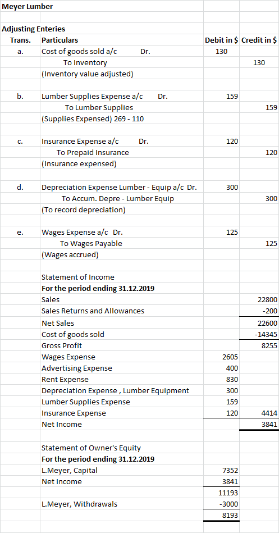Select the 300 credit in the To Accum. Depre row
Screen dimensions: 279x533
[x=272, y=199]
